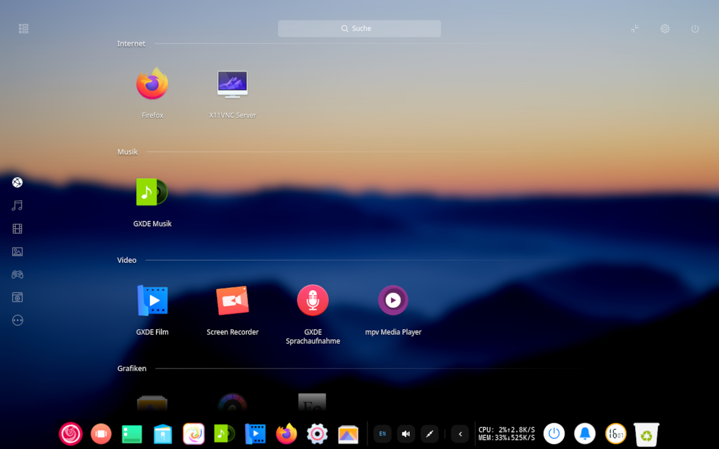
Task: Open GXDE Film in the Video section
Action: 152,301
